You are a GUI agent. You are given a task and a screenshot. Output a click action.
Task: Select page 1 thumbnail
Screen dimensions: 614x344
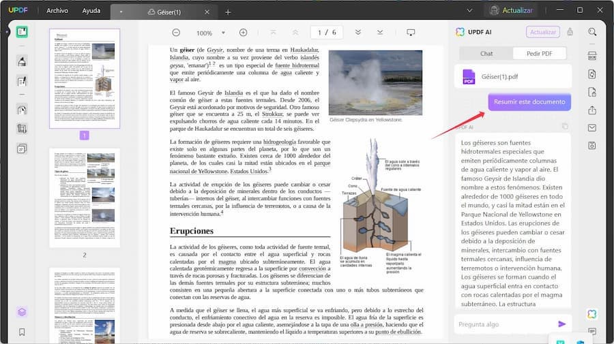click(85, 78)
